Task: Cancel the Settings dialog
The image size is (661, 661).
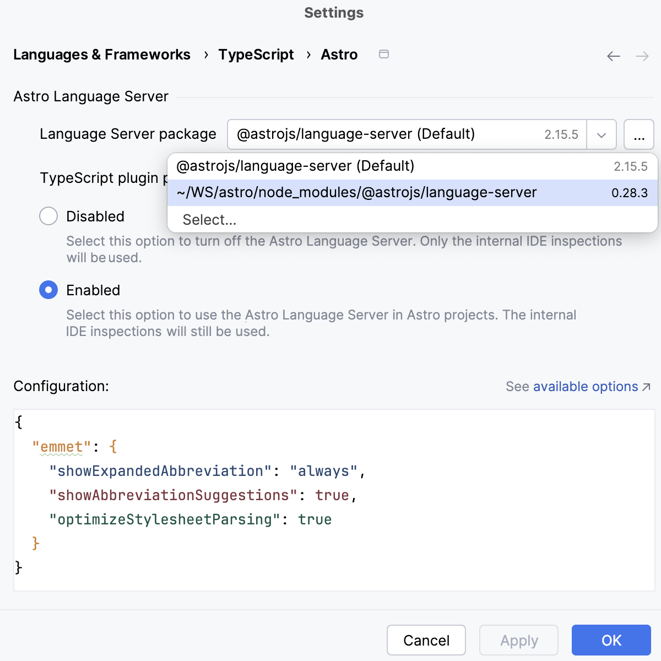Action: point(426,640)
